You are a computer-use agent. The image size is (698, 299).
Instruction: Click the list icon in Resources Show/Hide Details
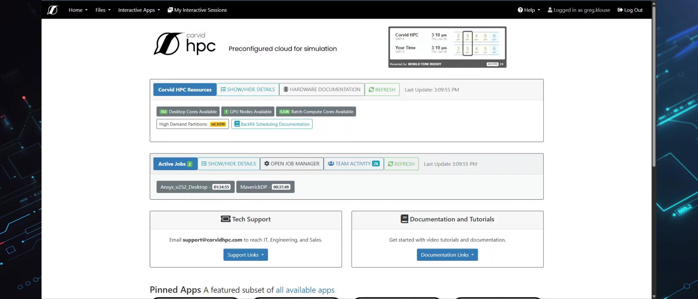[x=223, y=89]
